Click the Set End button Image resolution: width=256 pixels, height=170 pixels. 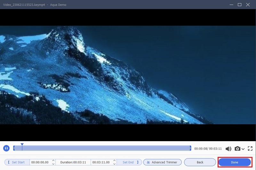pyautogui.click(x=129, y=162)
